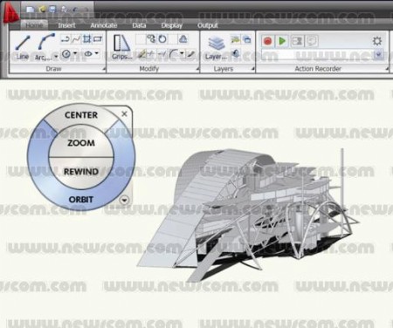Open Action Recorder settings gear
Screen dimensions: 393x328
coord(377,41)
